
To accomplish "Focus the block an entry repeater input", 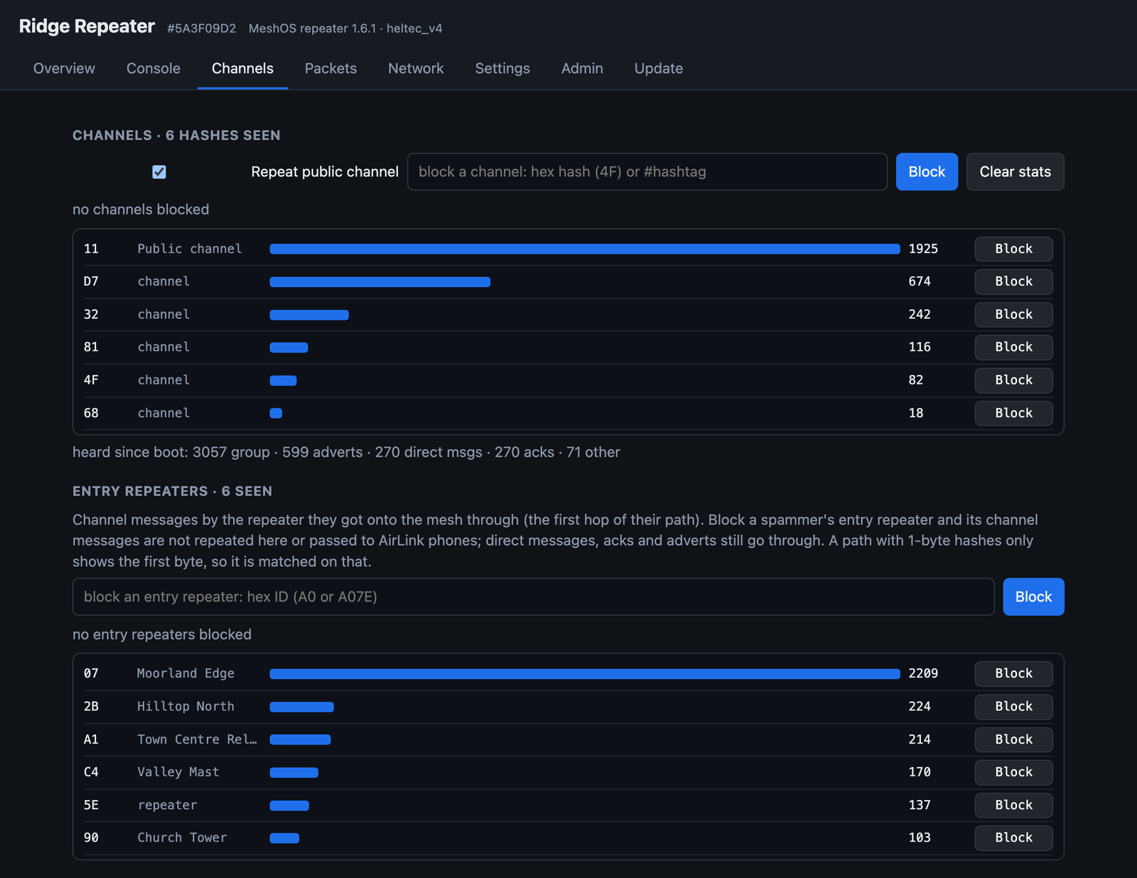I will tap(533, 597).
